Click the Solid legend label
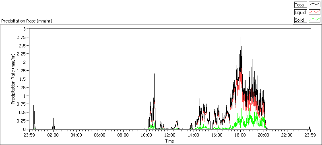The image size is (322, 145). pos(300,20)
